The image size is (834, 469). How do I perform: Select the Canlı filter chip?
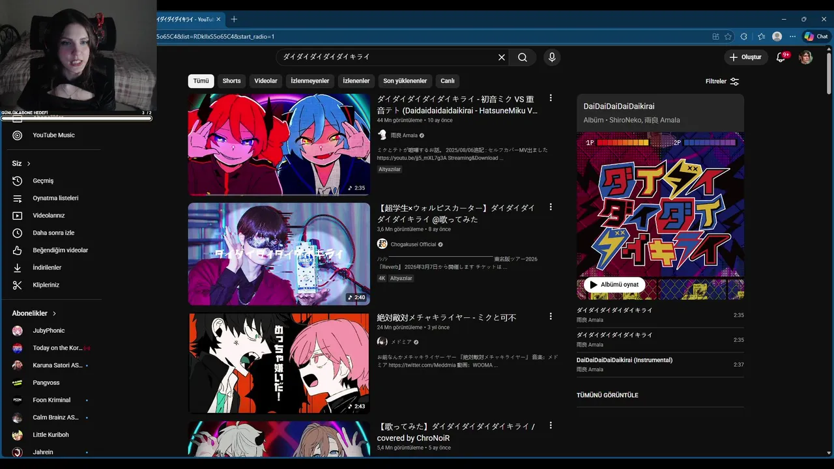(448, 81)
